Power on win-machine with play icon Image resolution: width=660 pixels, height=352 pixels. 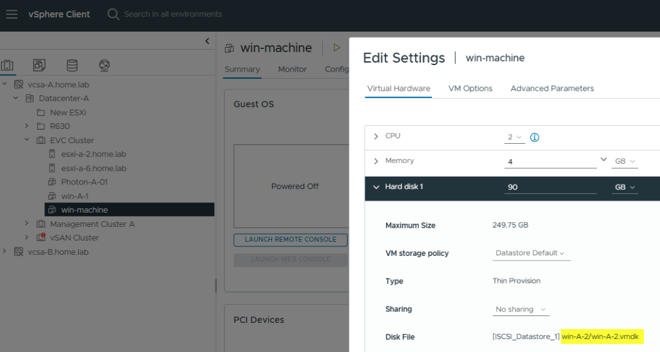point(336,48)
